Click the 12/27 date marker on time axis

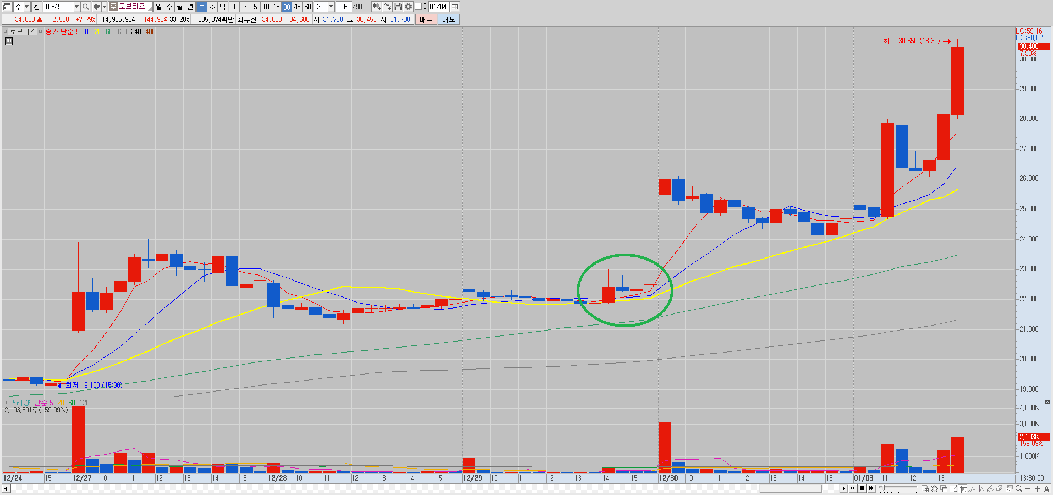(82, 478)
